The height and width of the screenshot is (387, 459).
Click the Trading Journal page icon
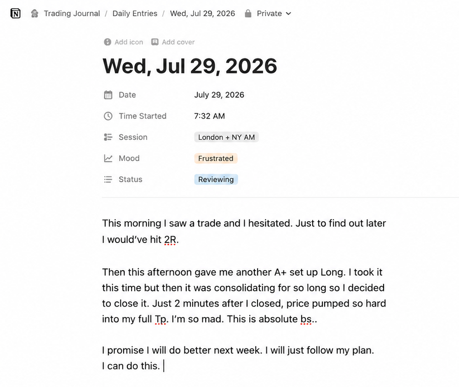click(34, 13)
